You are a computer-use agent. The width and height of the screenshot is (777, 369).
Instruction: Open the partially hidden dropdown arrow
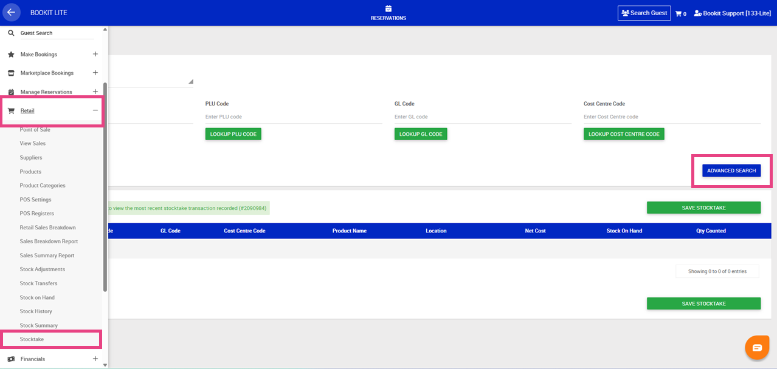190,81
